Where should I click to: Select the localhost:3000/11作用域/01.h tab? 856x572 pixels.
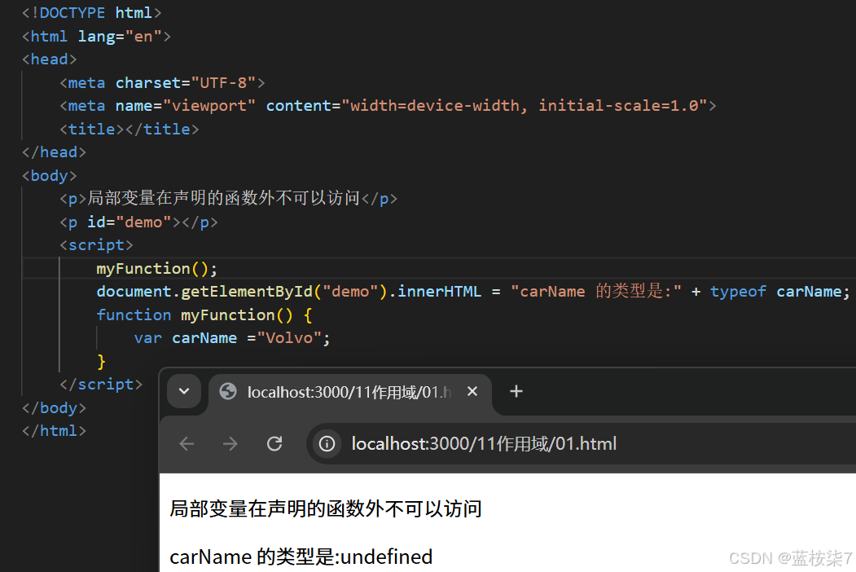click(350, 394)
